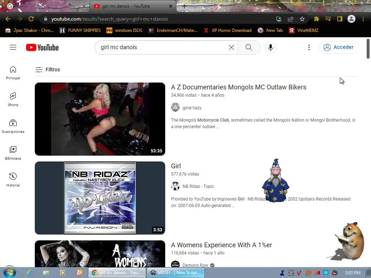Open the Chrome profile avatar

(x=351, y=19)
